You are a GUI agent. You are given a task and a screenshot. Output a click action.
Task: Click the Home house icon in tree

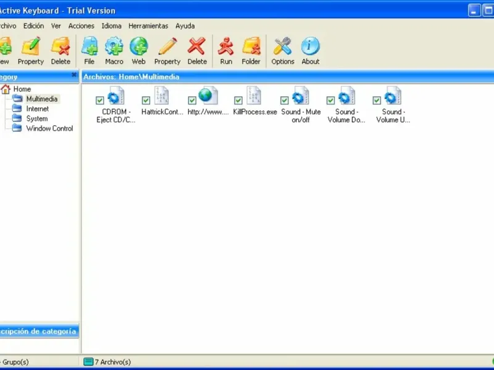click(6, 89)
